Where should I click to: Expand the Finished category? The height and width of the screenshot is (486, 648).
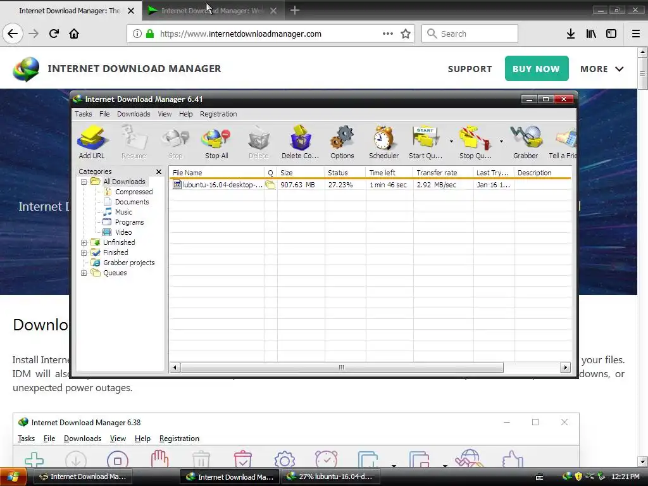[x=84, y=252]
